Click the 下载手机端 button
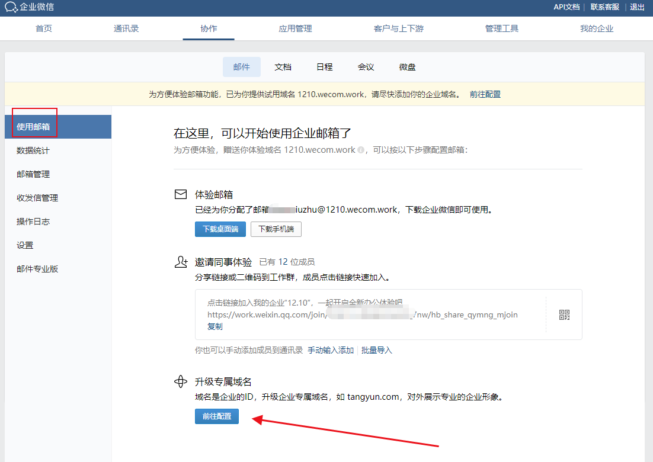The image size is (653, 462). tap(276, 229)
